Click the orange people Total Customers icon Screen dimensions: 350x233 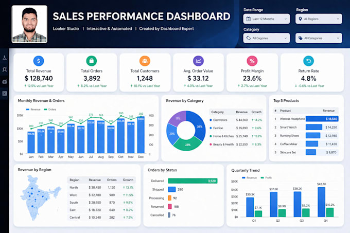pyautogui.click(x=145, y=61)
